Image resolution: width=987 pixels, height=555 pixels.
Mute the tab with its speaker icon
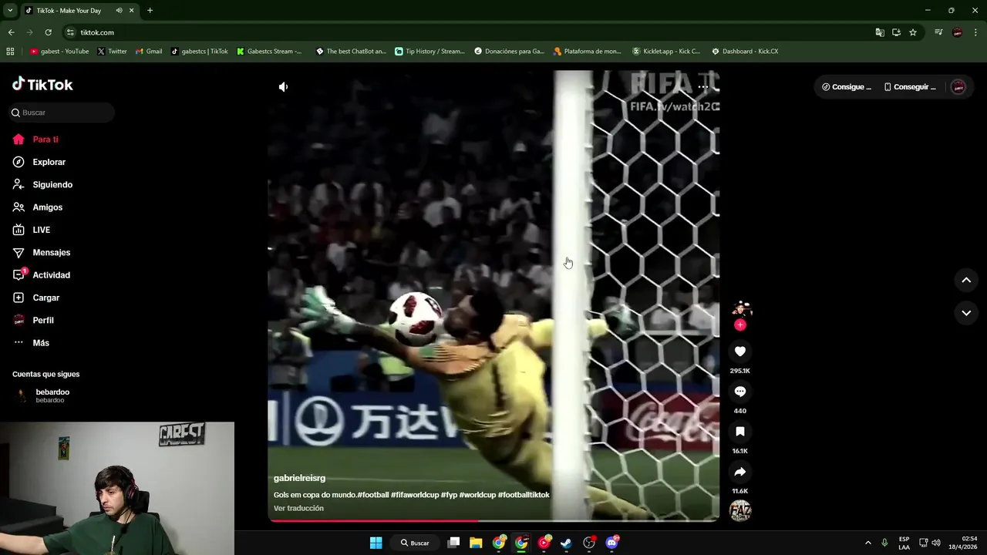(x=119, y=11)
